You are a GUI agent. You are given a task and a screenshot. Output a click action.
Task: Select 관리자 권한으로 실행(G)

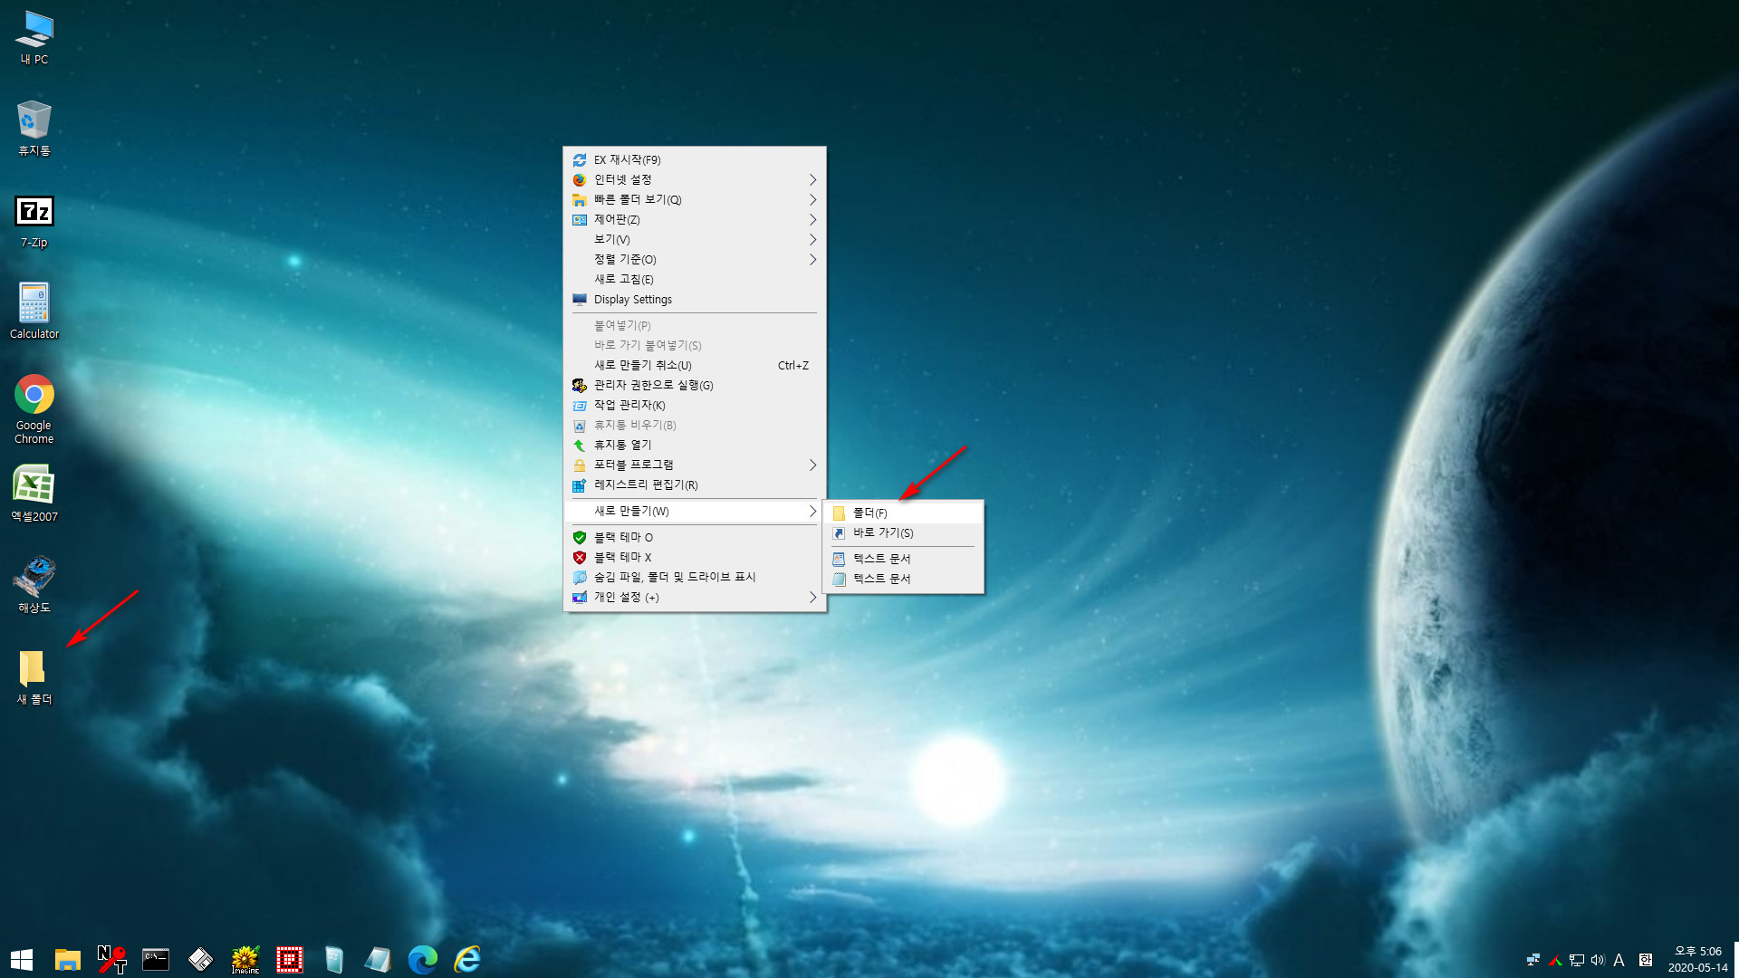(695, 385)
